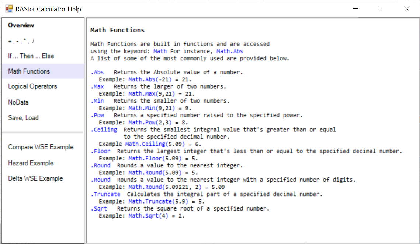The height and width of the screenshot is (244, 420).
Task: Click the .Floor function entry
Action: 100,151
